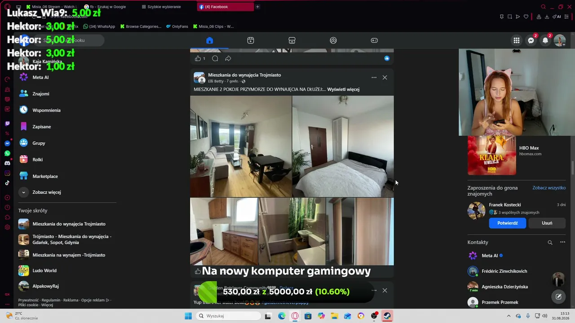Image resolution: width=575 pixels, height=323 pixels.
Task: Open the notifications bell
Action: point(545,40)
